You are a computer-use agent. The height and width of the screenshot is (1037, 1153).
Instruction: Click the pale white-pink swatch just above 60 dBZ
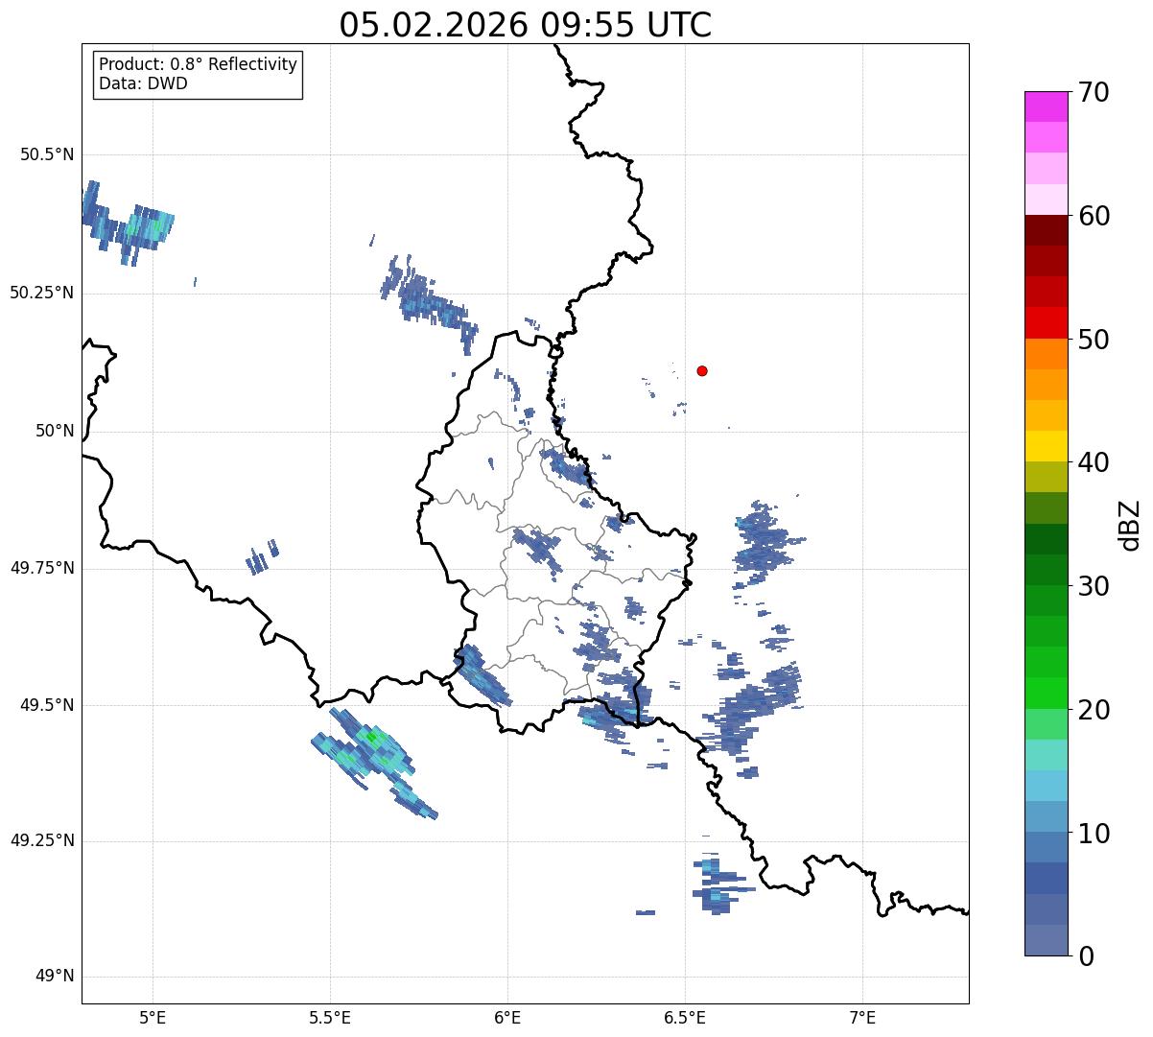1046,200
